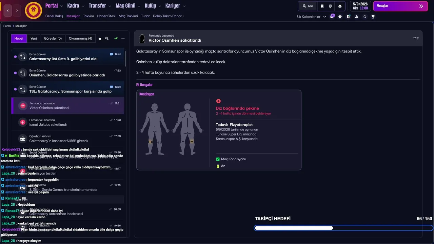Open 'Galatasaray Antrenman İncelemesi' message
This screenshot has height=244, width=434.
(x=67, y=212)
